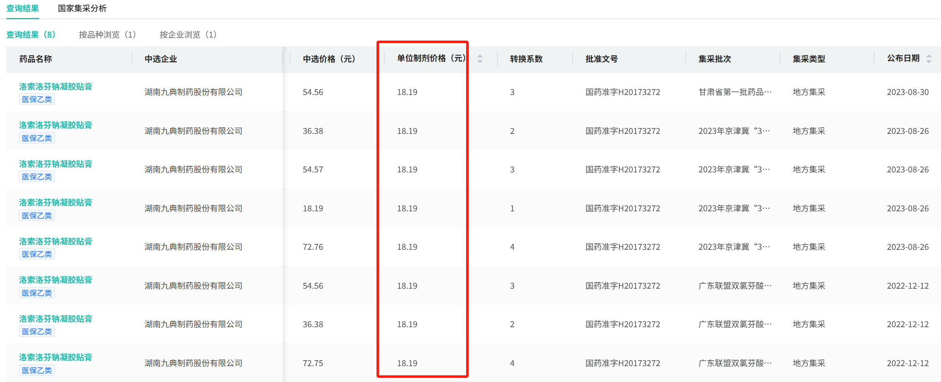This screenshot has height=382, width=941.
Task: Click 批准文号 column header
Action: tap(601, 59)
